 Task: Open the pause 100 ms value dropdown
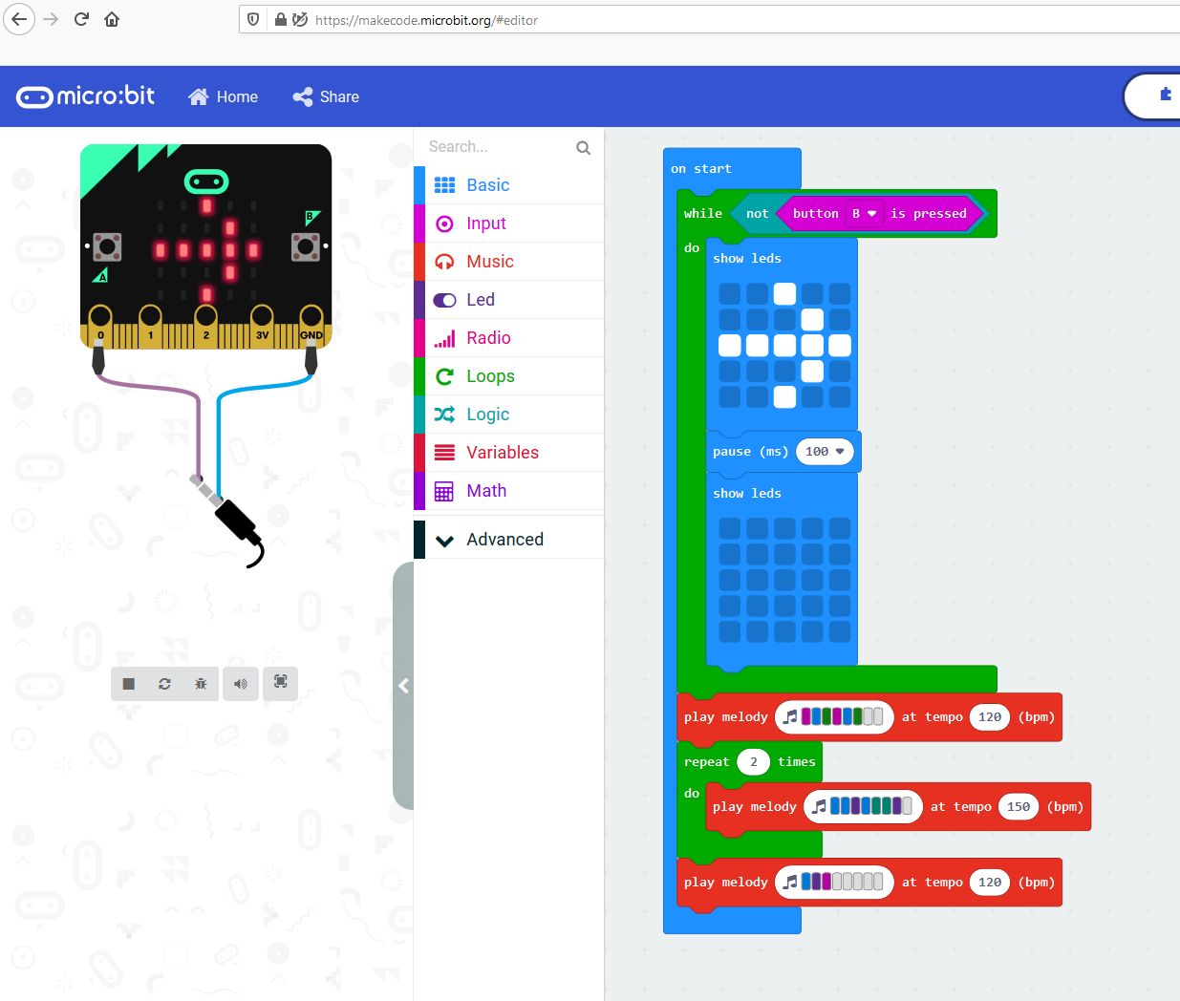[840, 452]
